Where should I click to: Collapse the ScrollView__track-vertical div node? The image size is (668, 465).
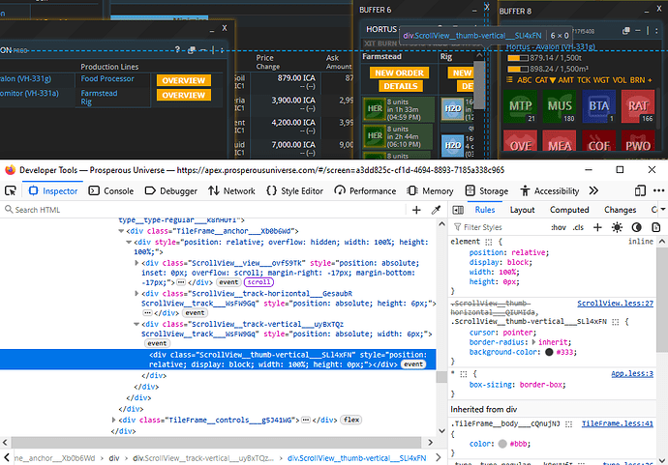point(137,324)
